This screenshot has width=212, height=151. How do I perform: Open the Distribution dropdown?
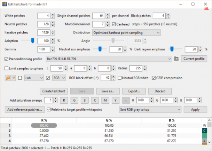(126, 33)
